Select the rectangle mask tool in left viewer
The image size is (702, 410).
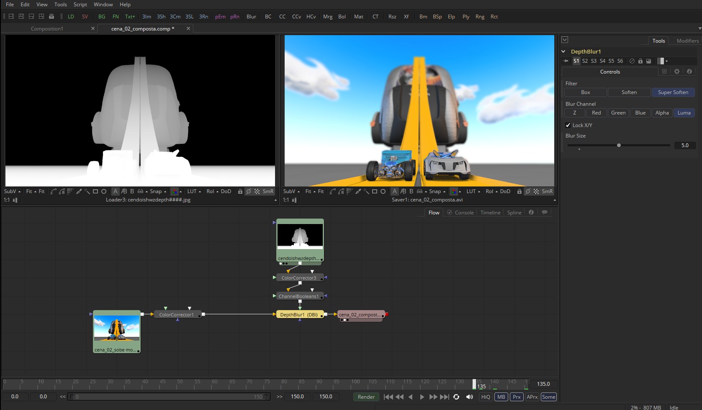[95, 191]
